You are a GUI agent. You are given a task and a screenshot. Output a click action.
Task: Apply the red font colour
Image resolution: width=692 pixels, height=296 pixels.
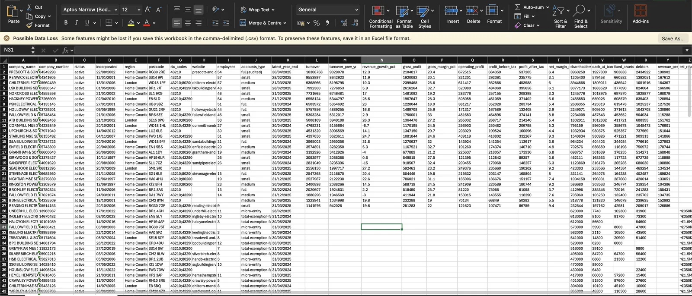tap(147, 23)
